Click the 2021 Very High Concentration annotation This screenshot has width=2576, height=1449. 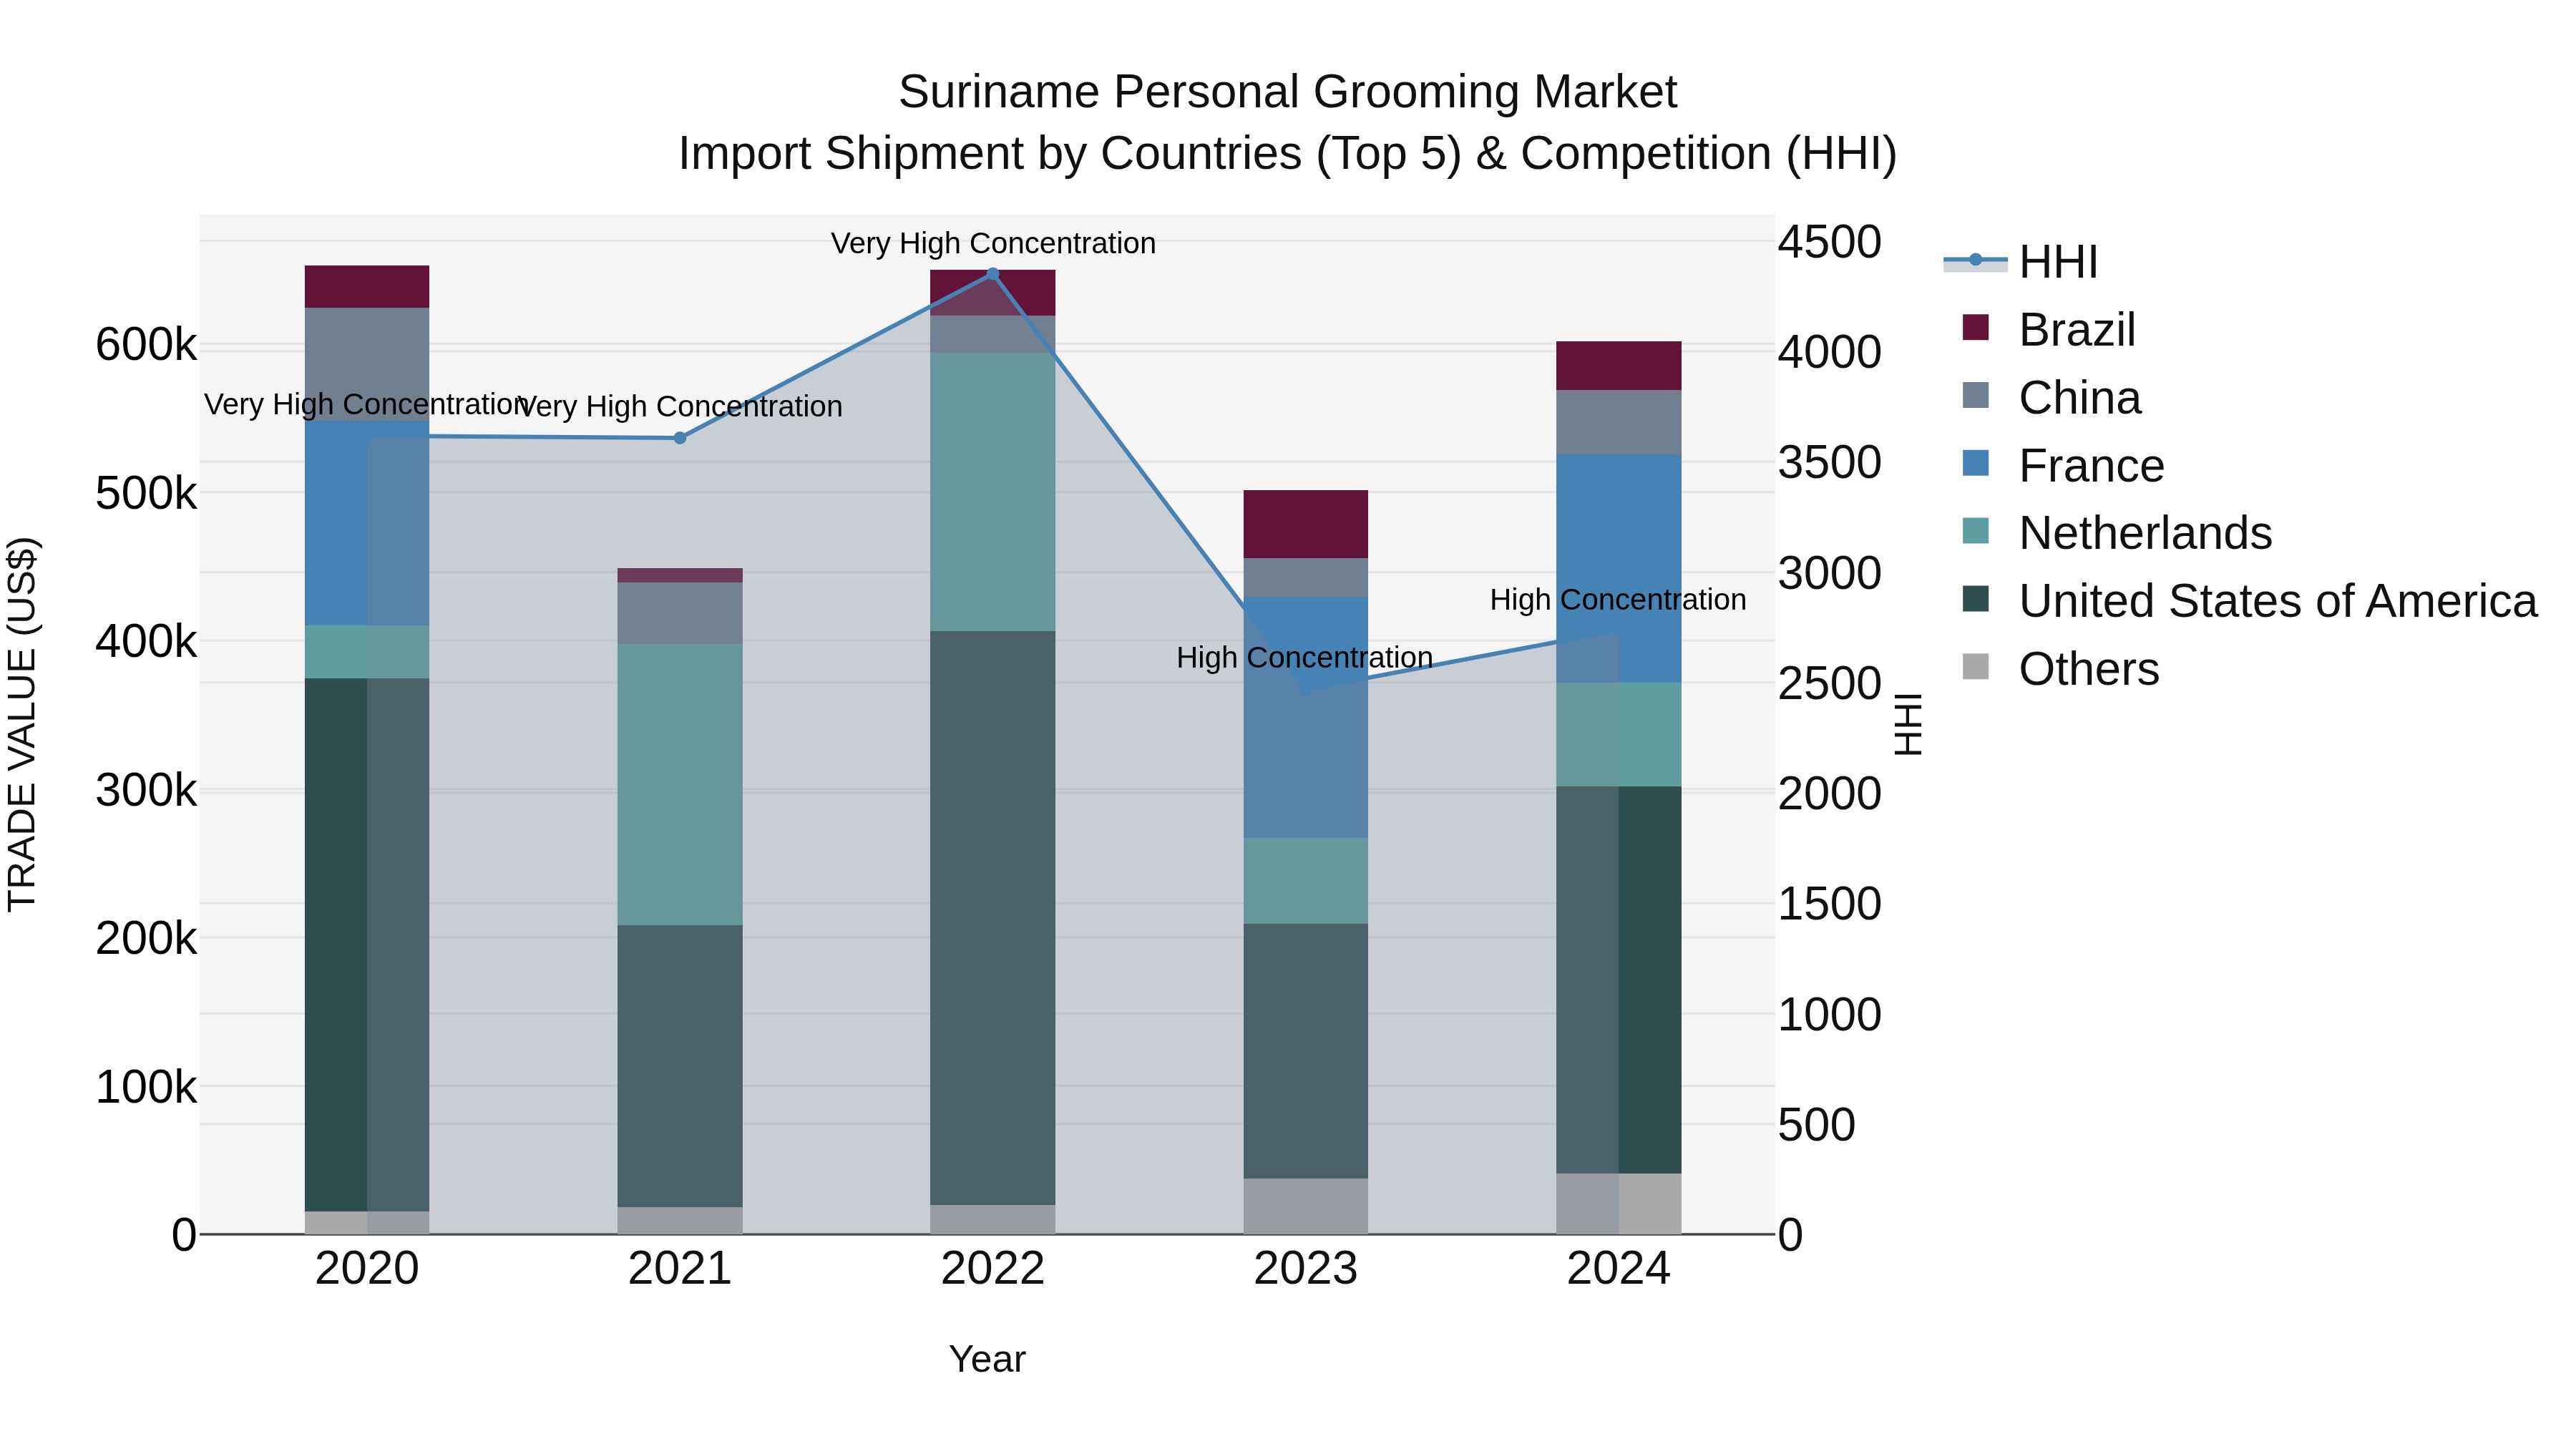(680, 407)
